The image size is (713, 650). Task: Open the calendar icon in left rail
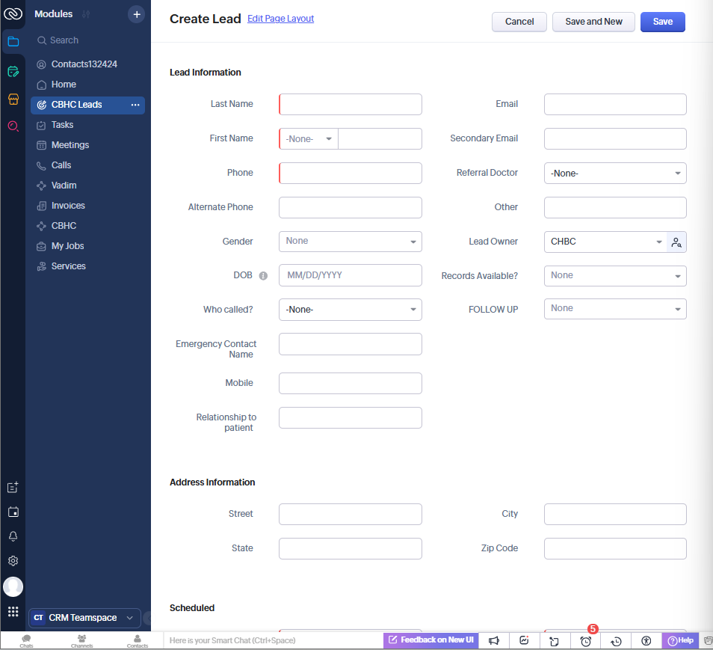[13, 512]
